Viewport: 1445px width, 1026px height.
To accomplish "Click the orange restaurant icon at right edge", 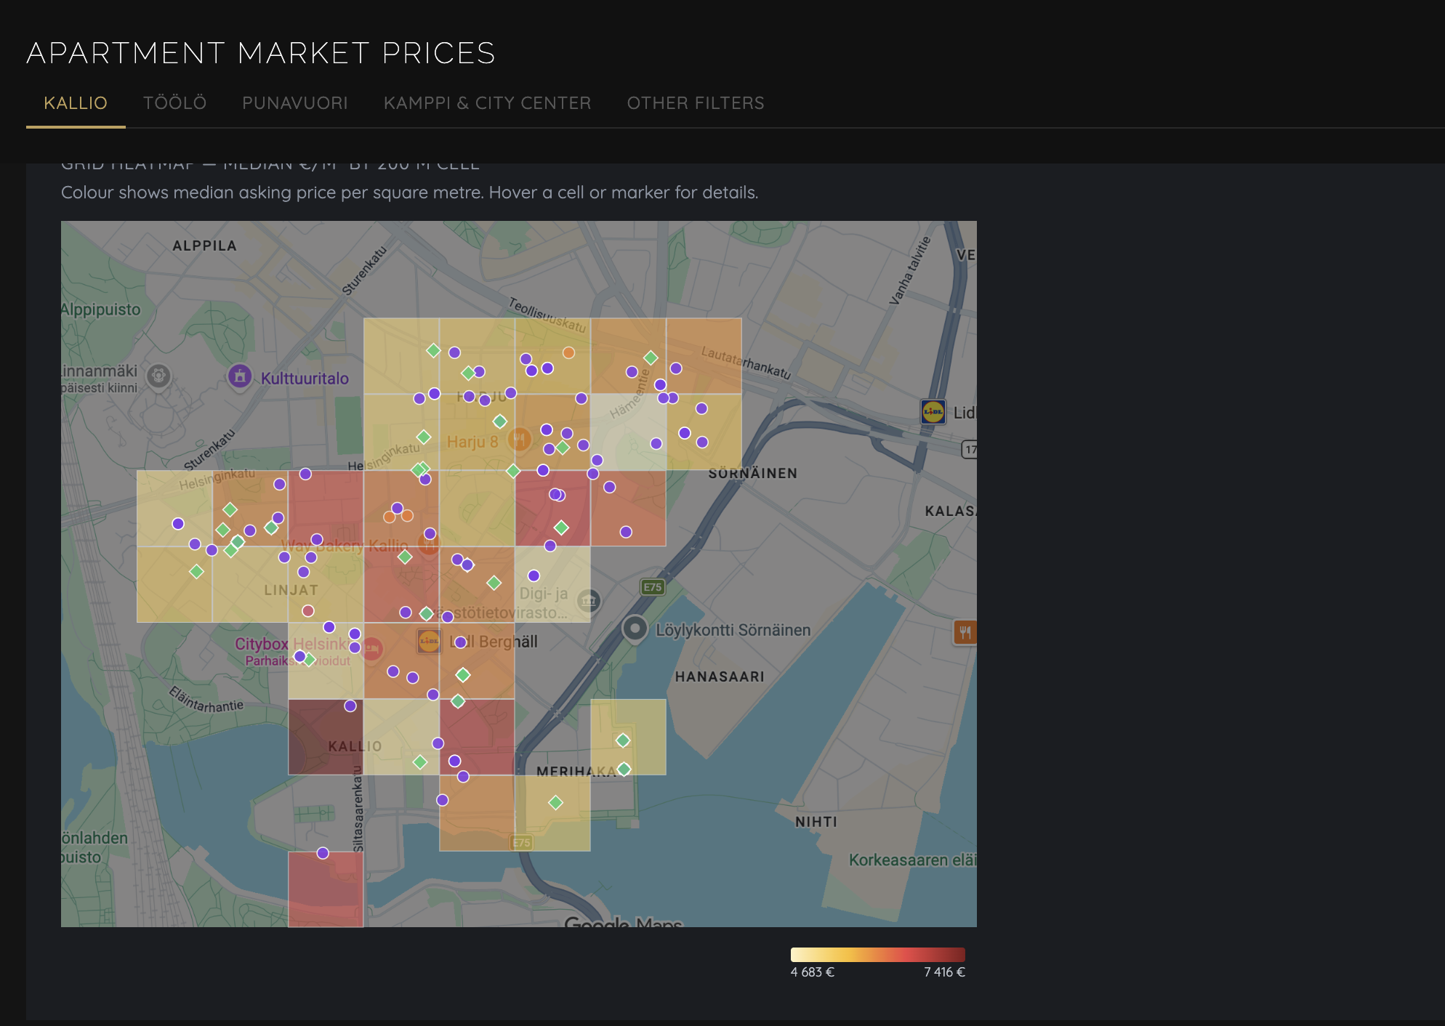I will coord(965,632).
